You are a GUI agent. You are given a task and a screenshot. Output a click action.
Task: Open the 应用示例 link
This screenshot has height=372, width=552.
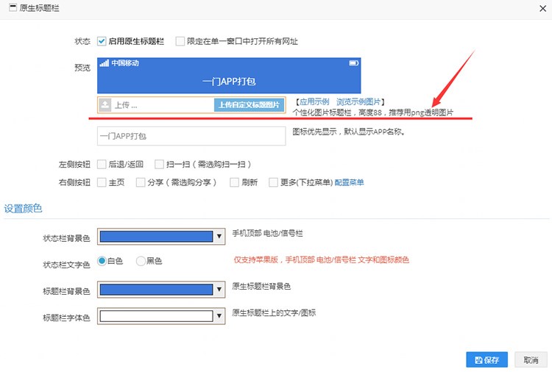(314, 102)
